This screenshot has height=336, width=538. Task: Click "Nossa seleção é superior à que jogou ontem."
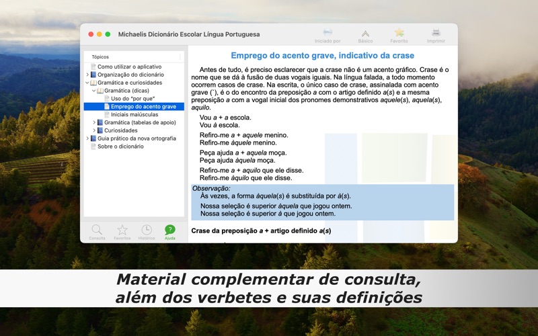(x=268, y=214)
